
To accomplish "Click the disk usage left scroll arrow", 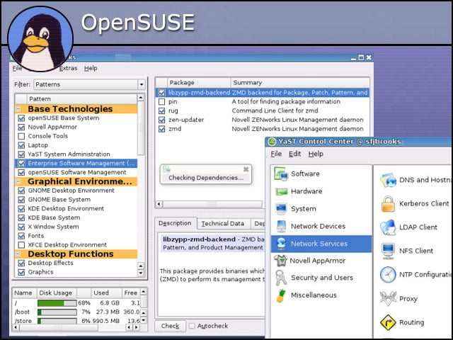I will [16, 327].
